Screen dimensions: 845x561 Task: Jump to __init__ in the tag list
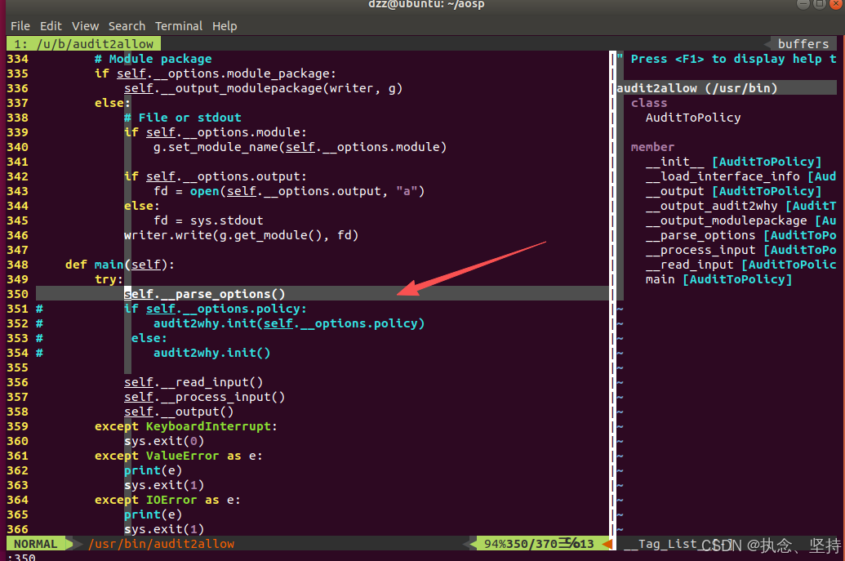(x=733, y=162)
